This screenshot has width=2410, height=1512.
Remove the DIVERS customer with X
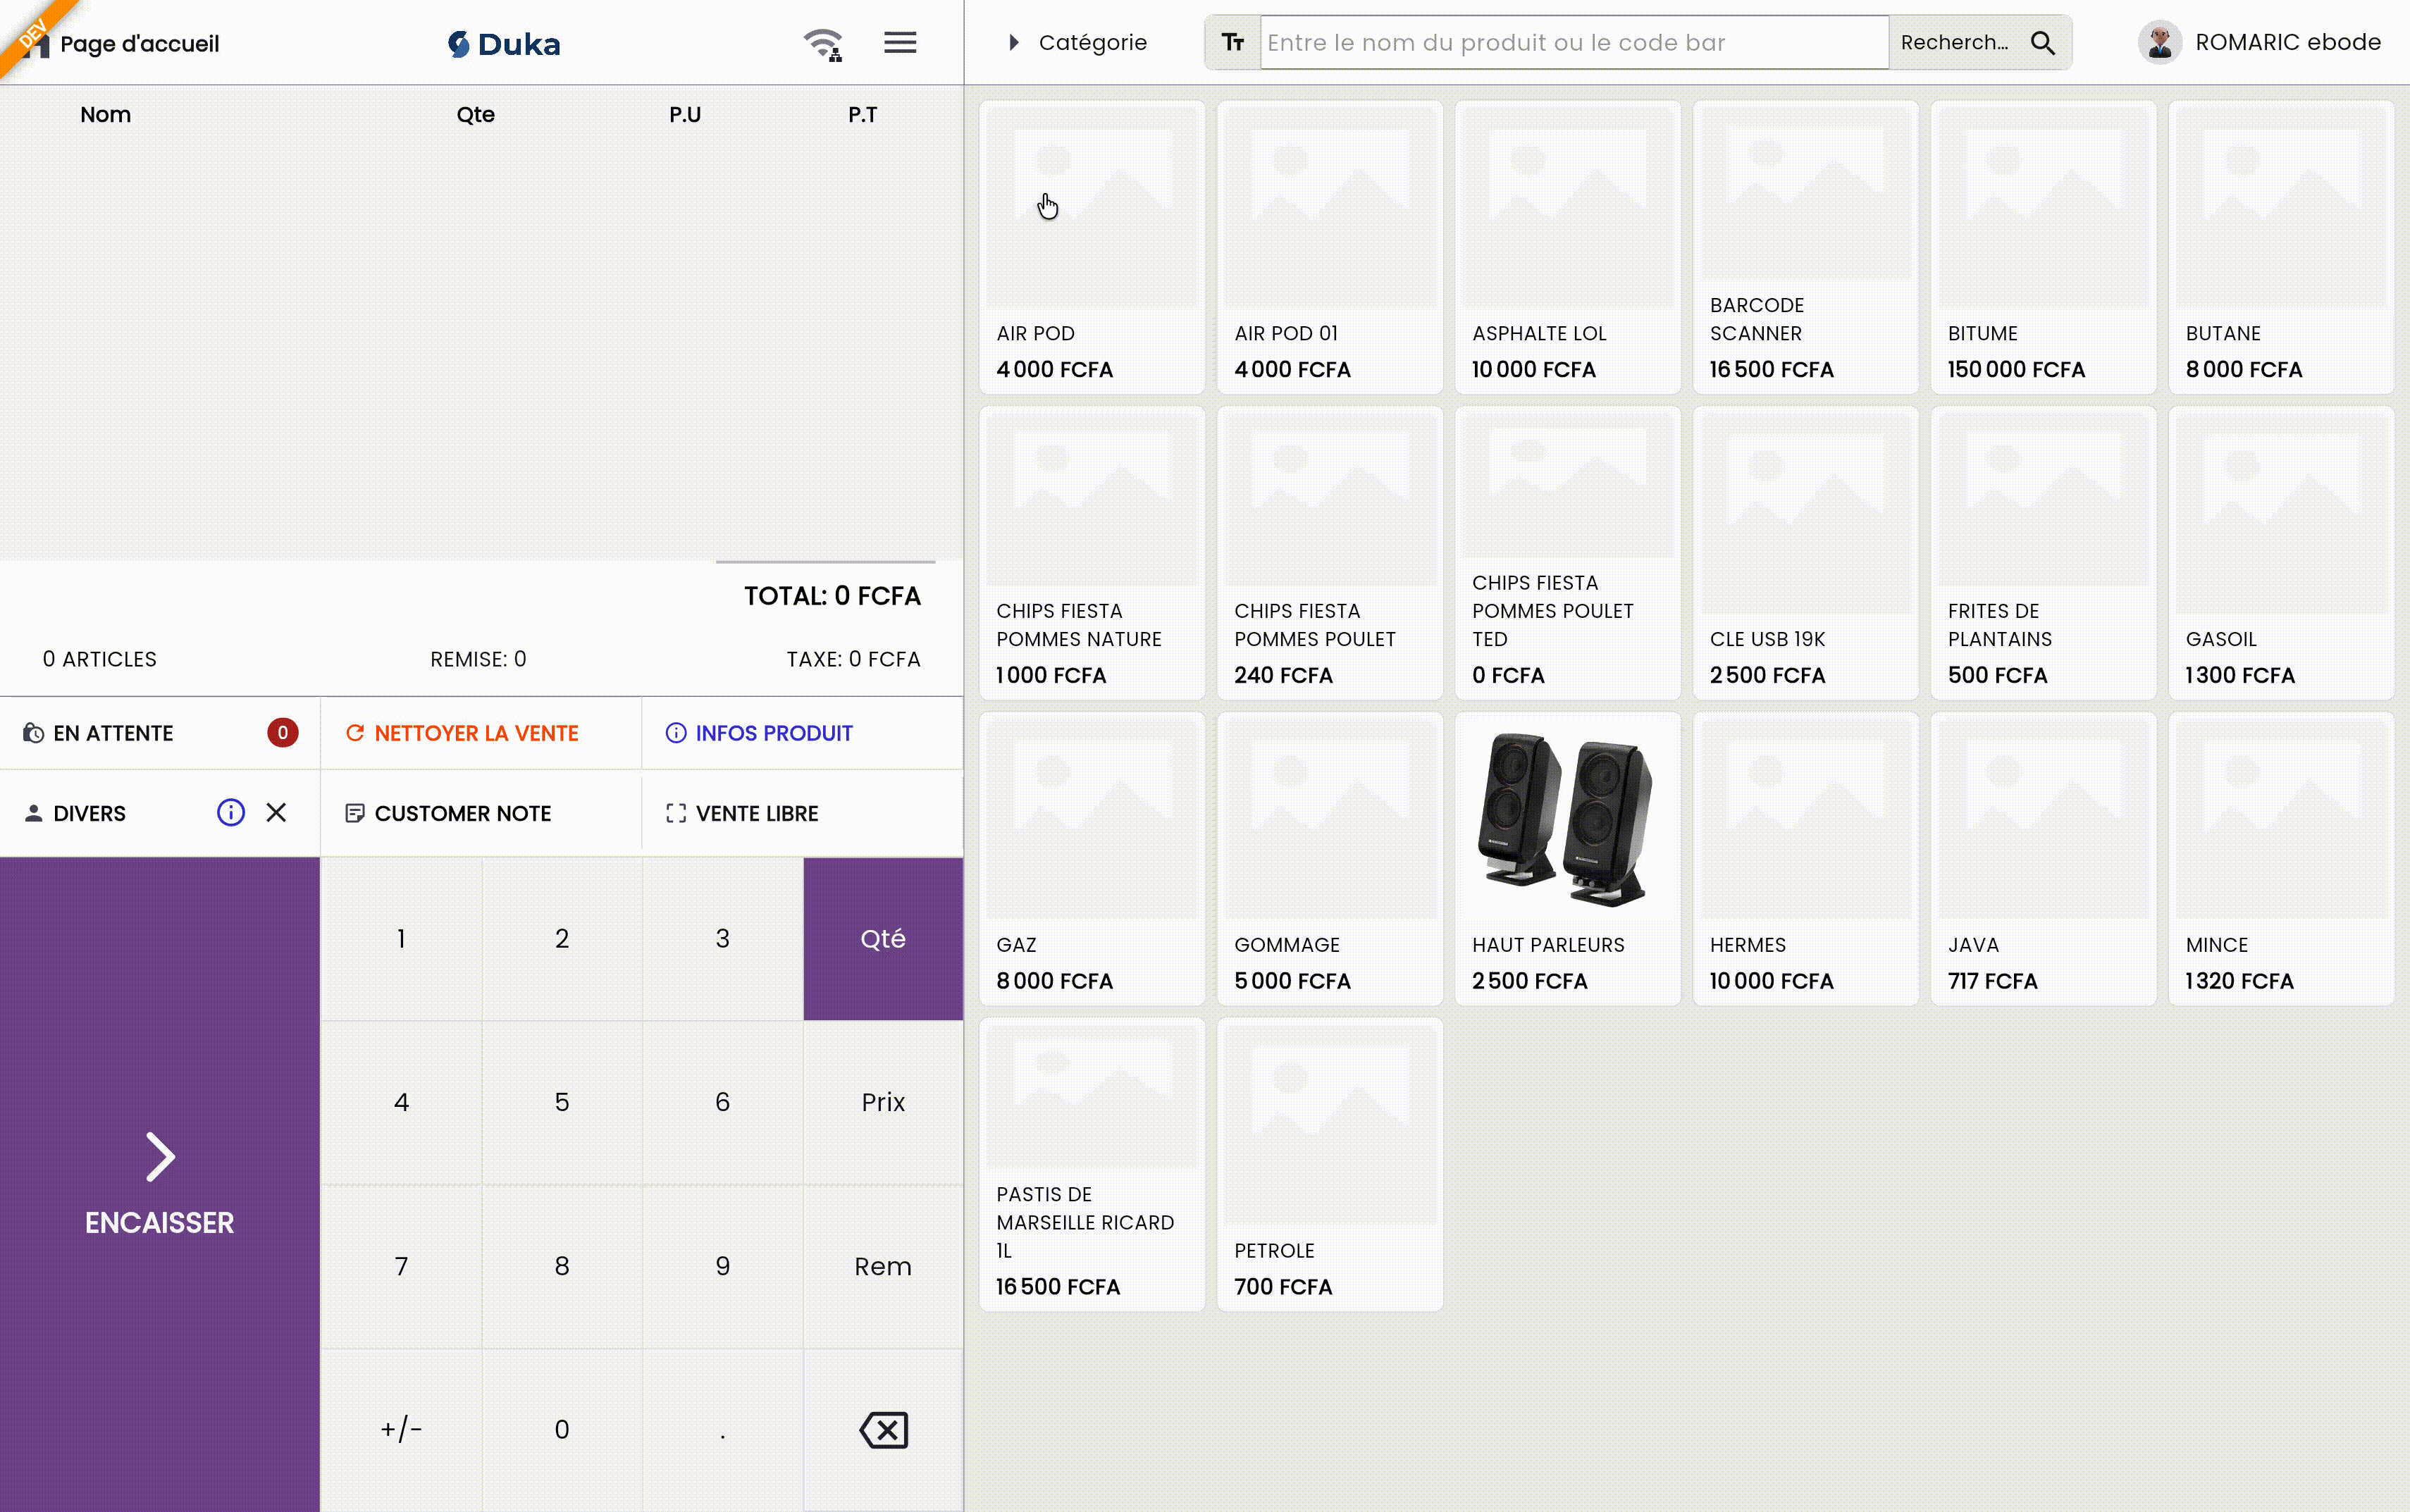point(277,812)
